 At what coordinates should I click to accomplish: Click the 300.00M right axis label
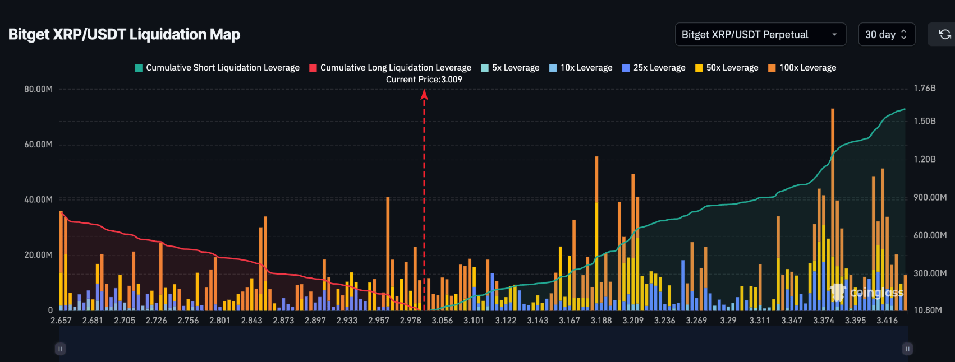pyautogui.click(x=930, y=273)
